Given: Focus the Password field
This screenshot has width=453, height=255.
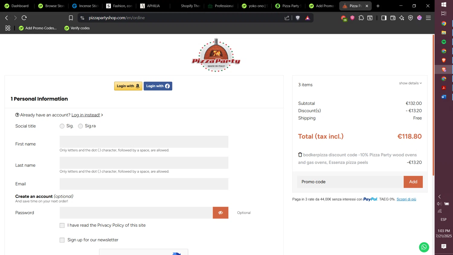Looking at the screenshot, I should 136,213.
